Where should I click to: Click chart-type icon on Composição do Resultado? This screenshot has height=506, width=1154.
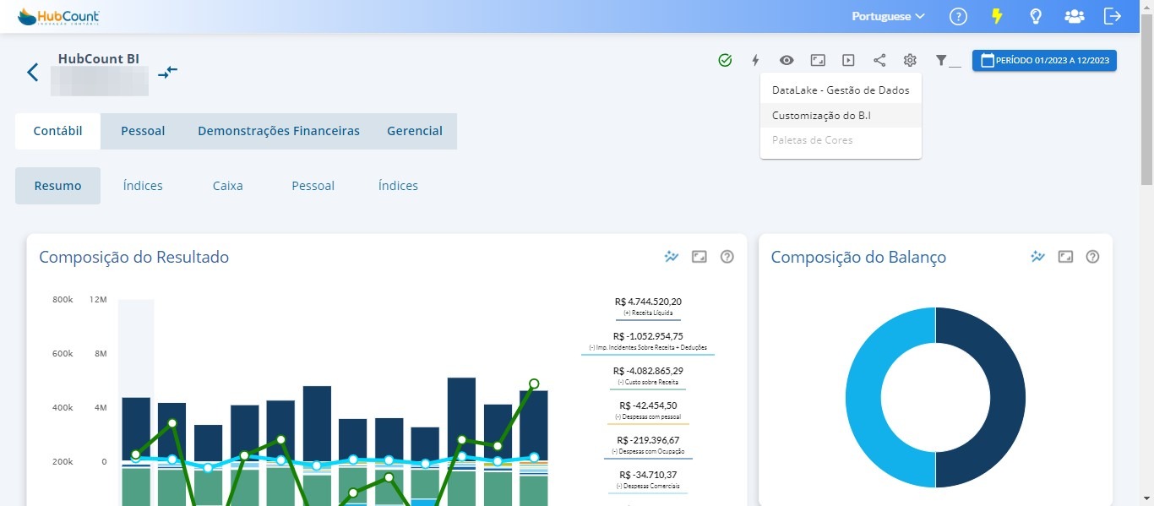672,257
